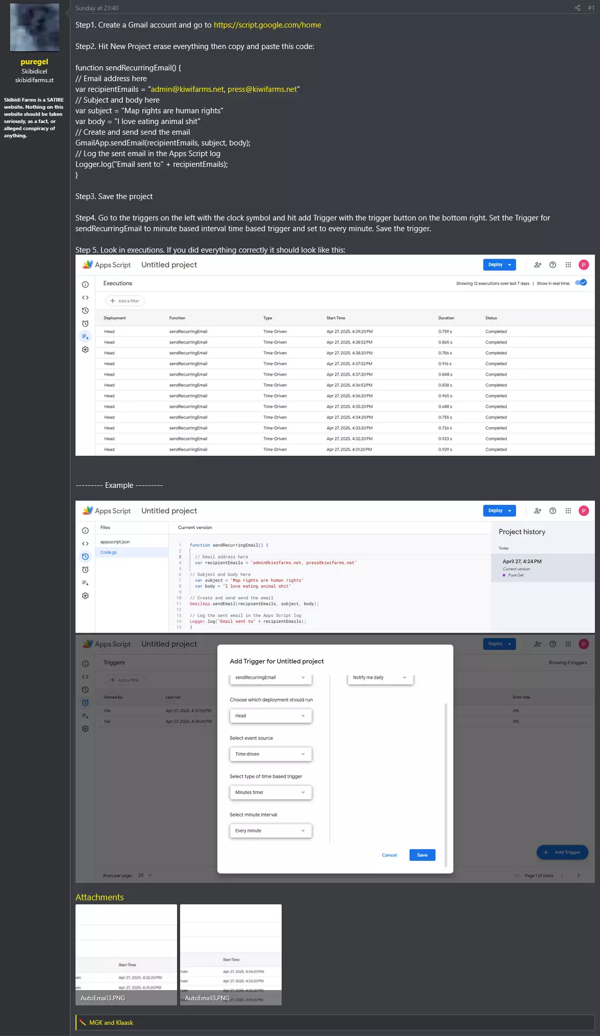
Task: Click share-project person icon in Executions screenshot
Action: click(x=537, y=265)
